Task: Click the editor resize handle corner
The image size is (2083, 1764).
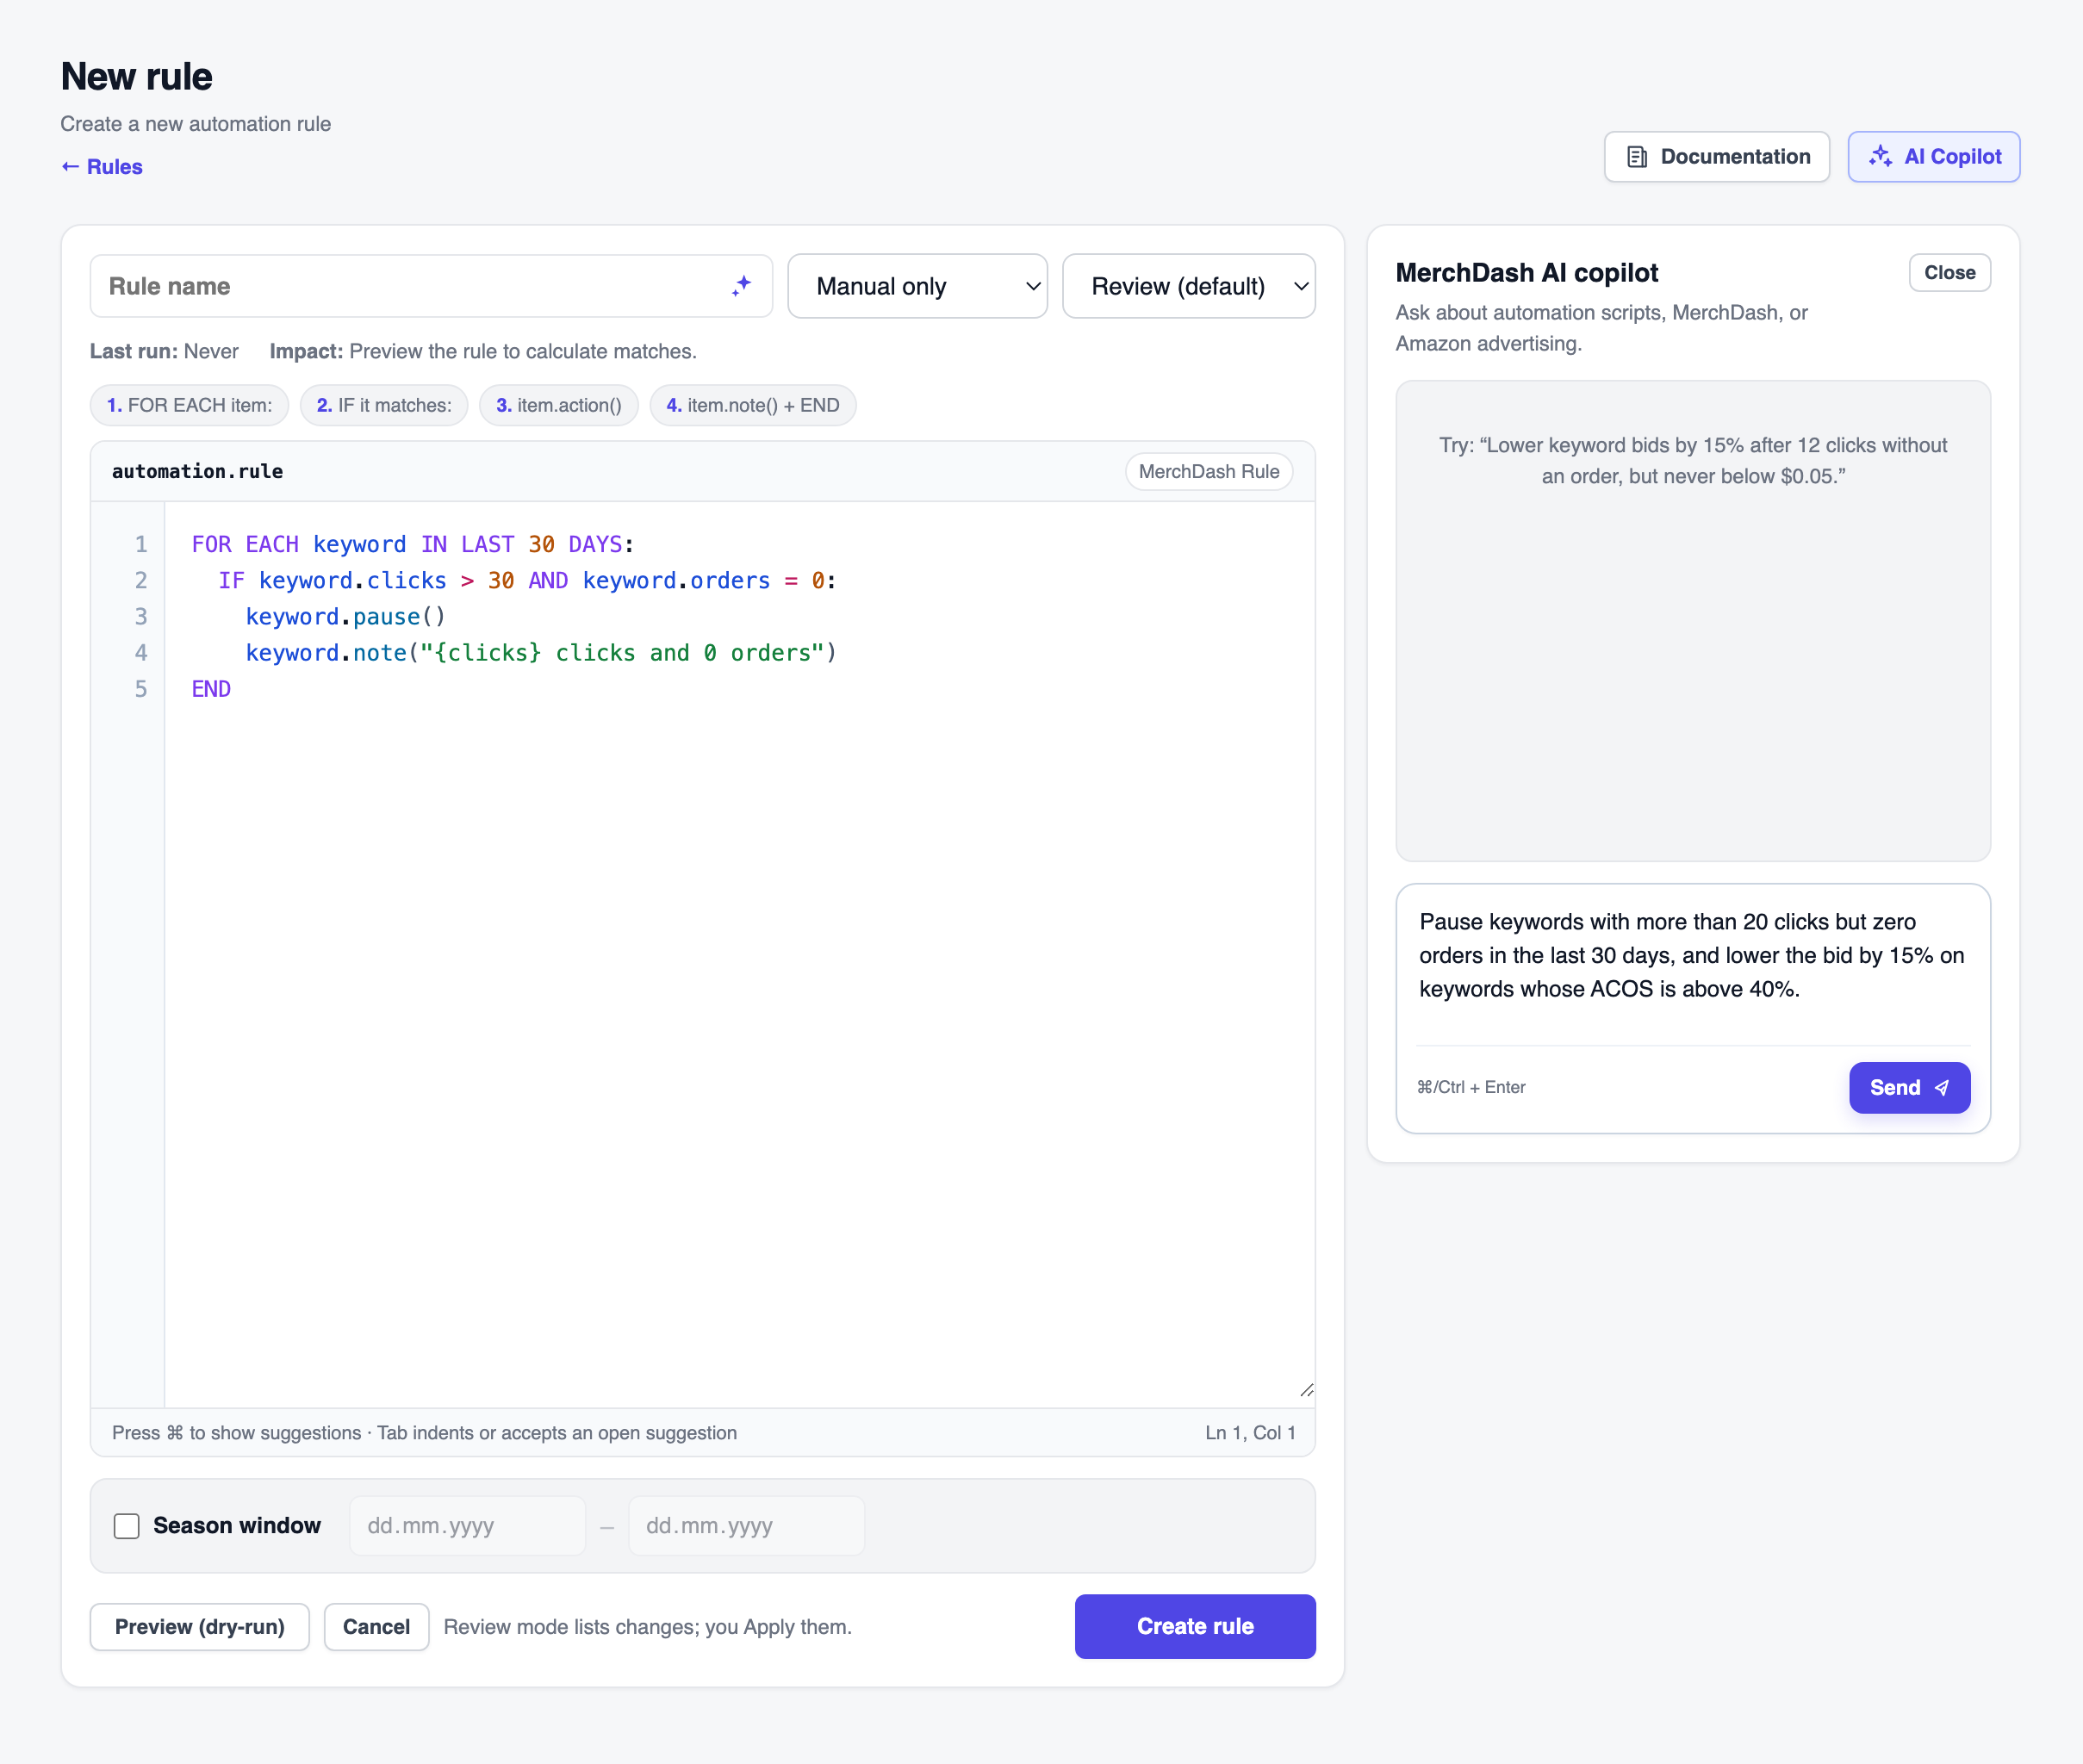Action: click(1306, 1390)
